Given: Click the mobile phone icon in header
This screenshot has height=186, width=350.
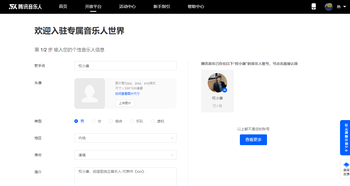Looking at the screenshot, I should click(x=314, y=7).
